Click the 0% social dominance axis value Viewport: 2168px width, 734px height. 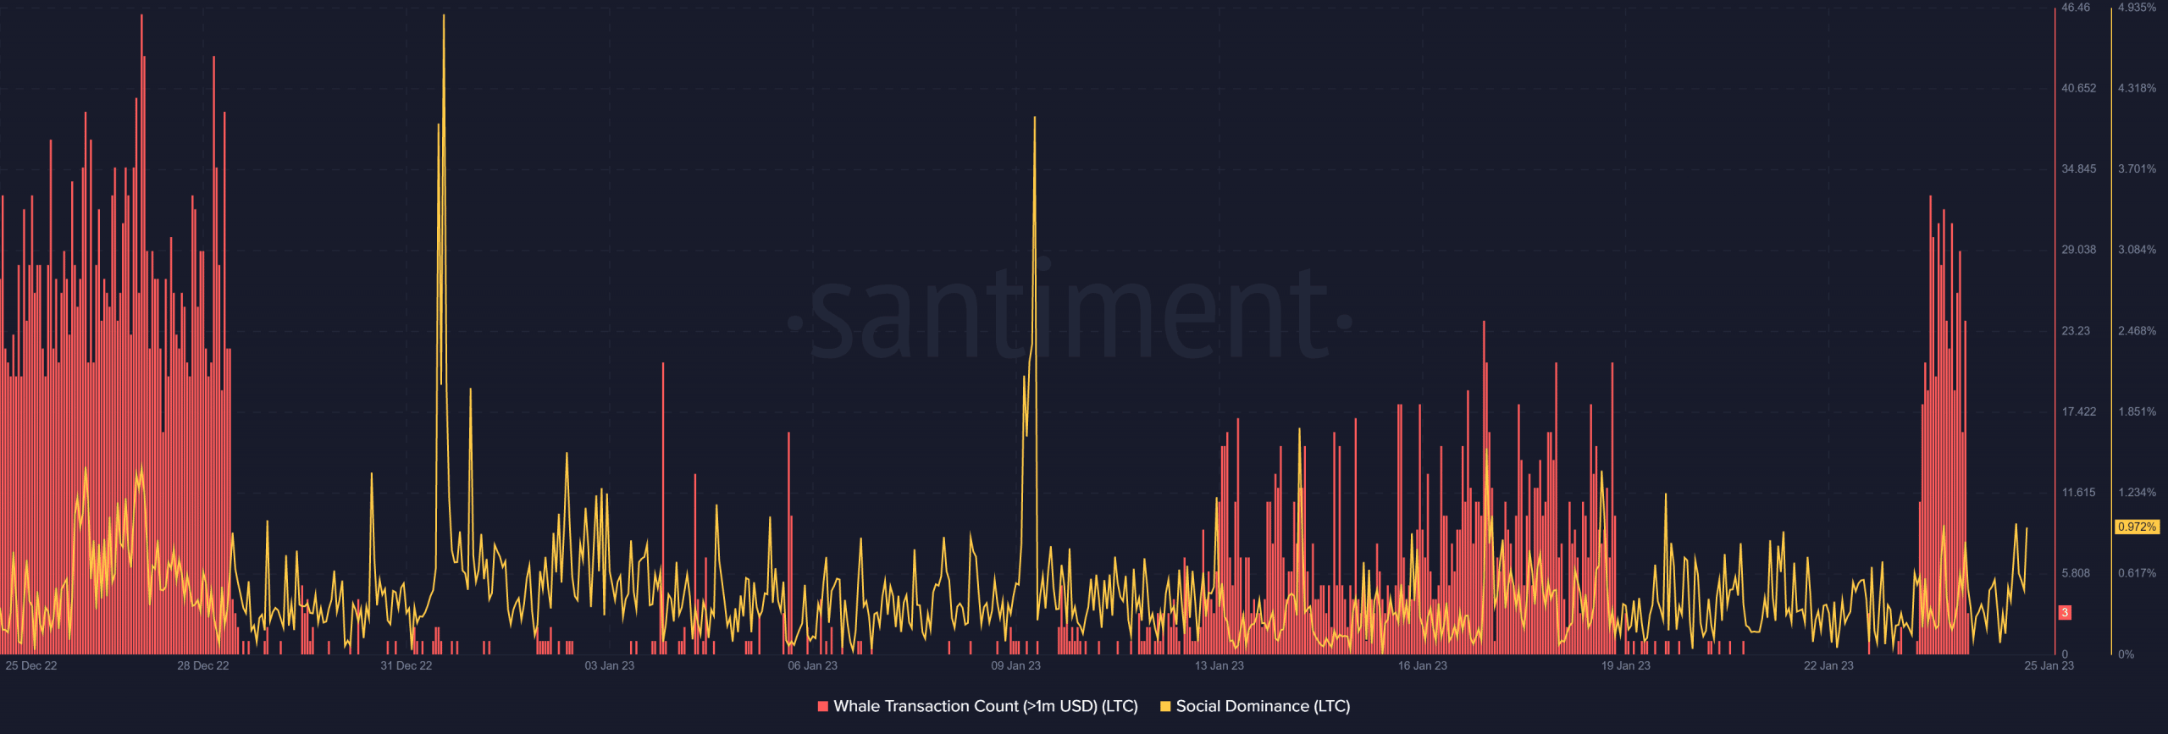pos(2126,654)
